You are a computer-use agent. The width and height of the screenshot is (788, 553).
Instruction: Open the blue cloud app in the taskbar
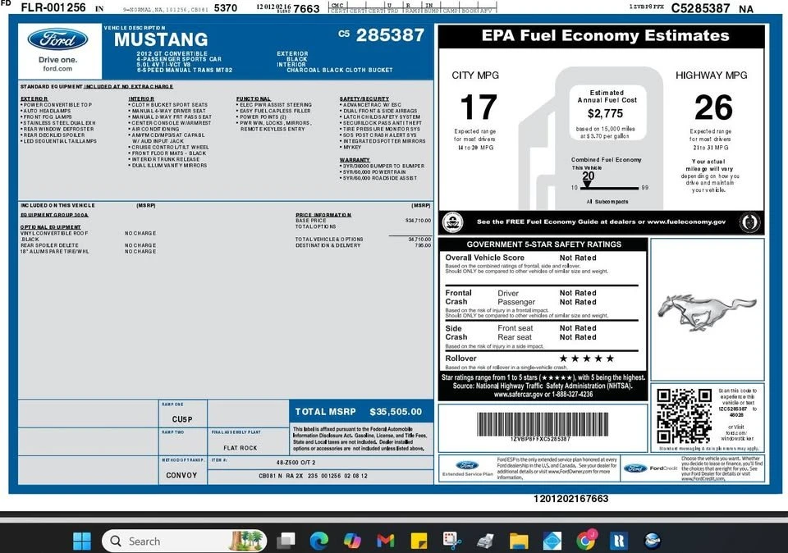(x=552, y=541)
